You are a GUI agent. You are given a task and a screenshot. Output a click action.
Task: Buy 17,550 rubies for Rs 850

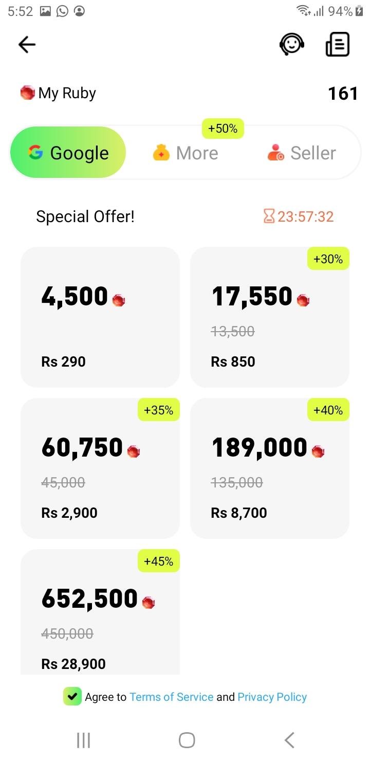click(270, 317)
